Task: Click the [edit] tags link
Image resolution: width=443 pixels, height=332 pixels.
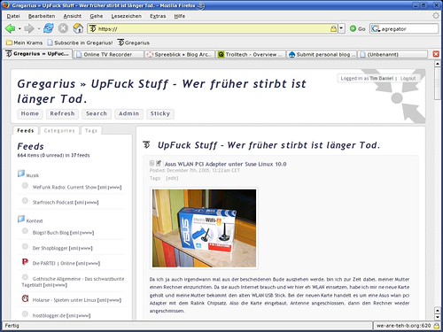Action: point(172,178)
